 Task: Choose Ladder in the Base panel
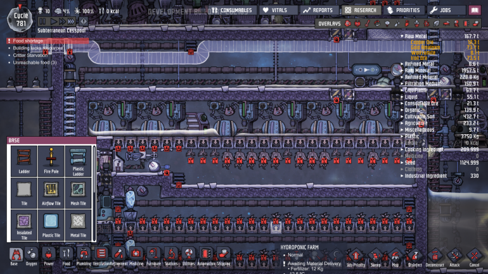coord(24,161)
